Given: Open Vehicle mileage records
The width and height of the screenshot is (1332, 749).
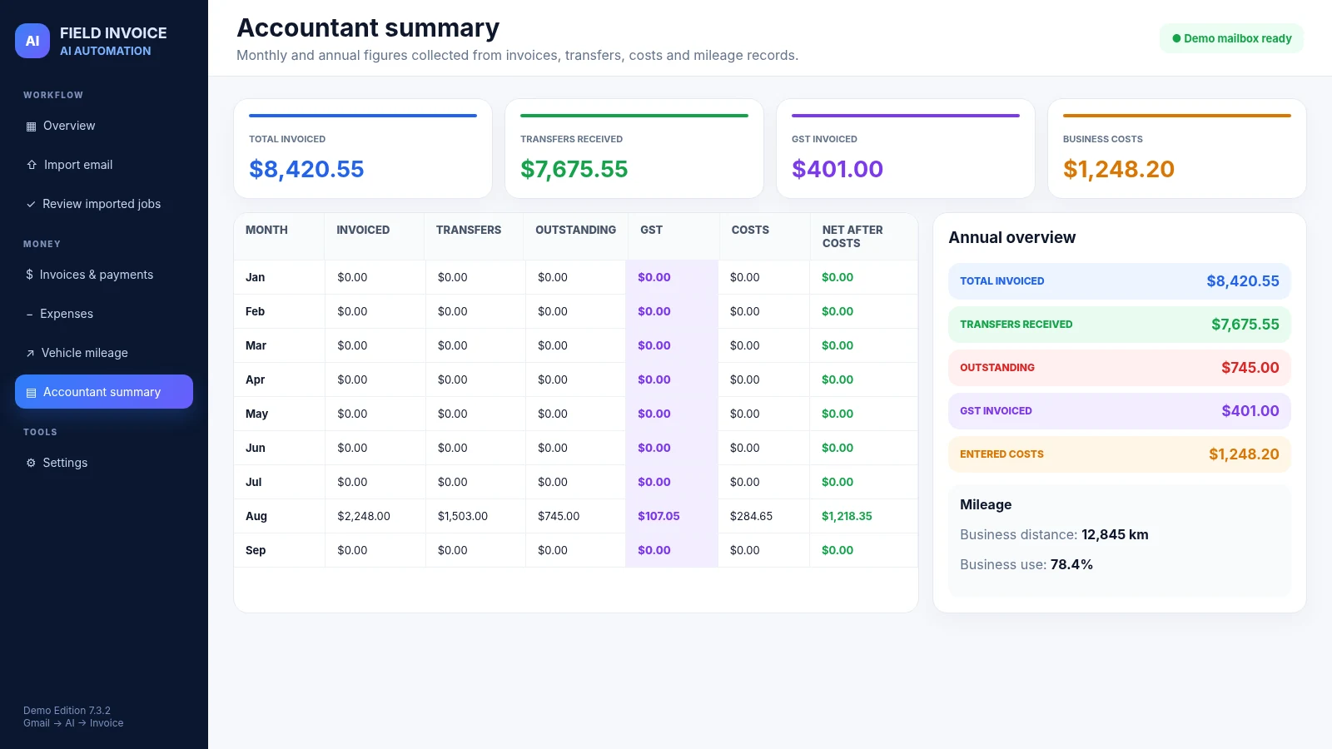Looking at the screenshot, I should 104,353.
